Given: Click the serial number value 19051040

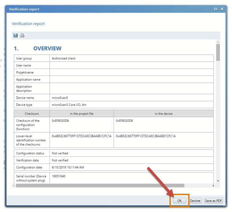Looking at the screenshot, I should (x=58, y=176).
